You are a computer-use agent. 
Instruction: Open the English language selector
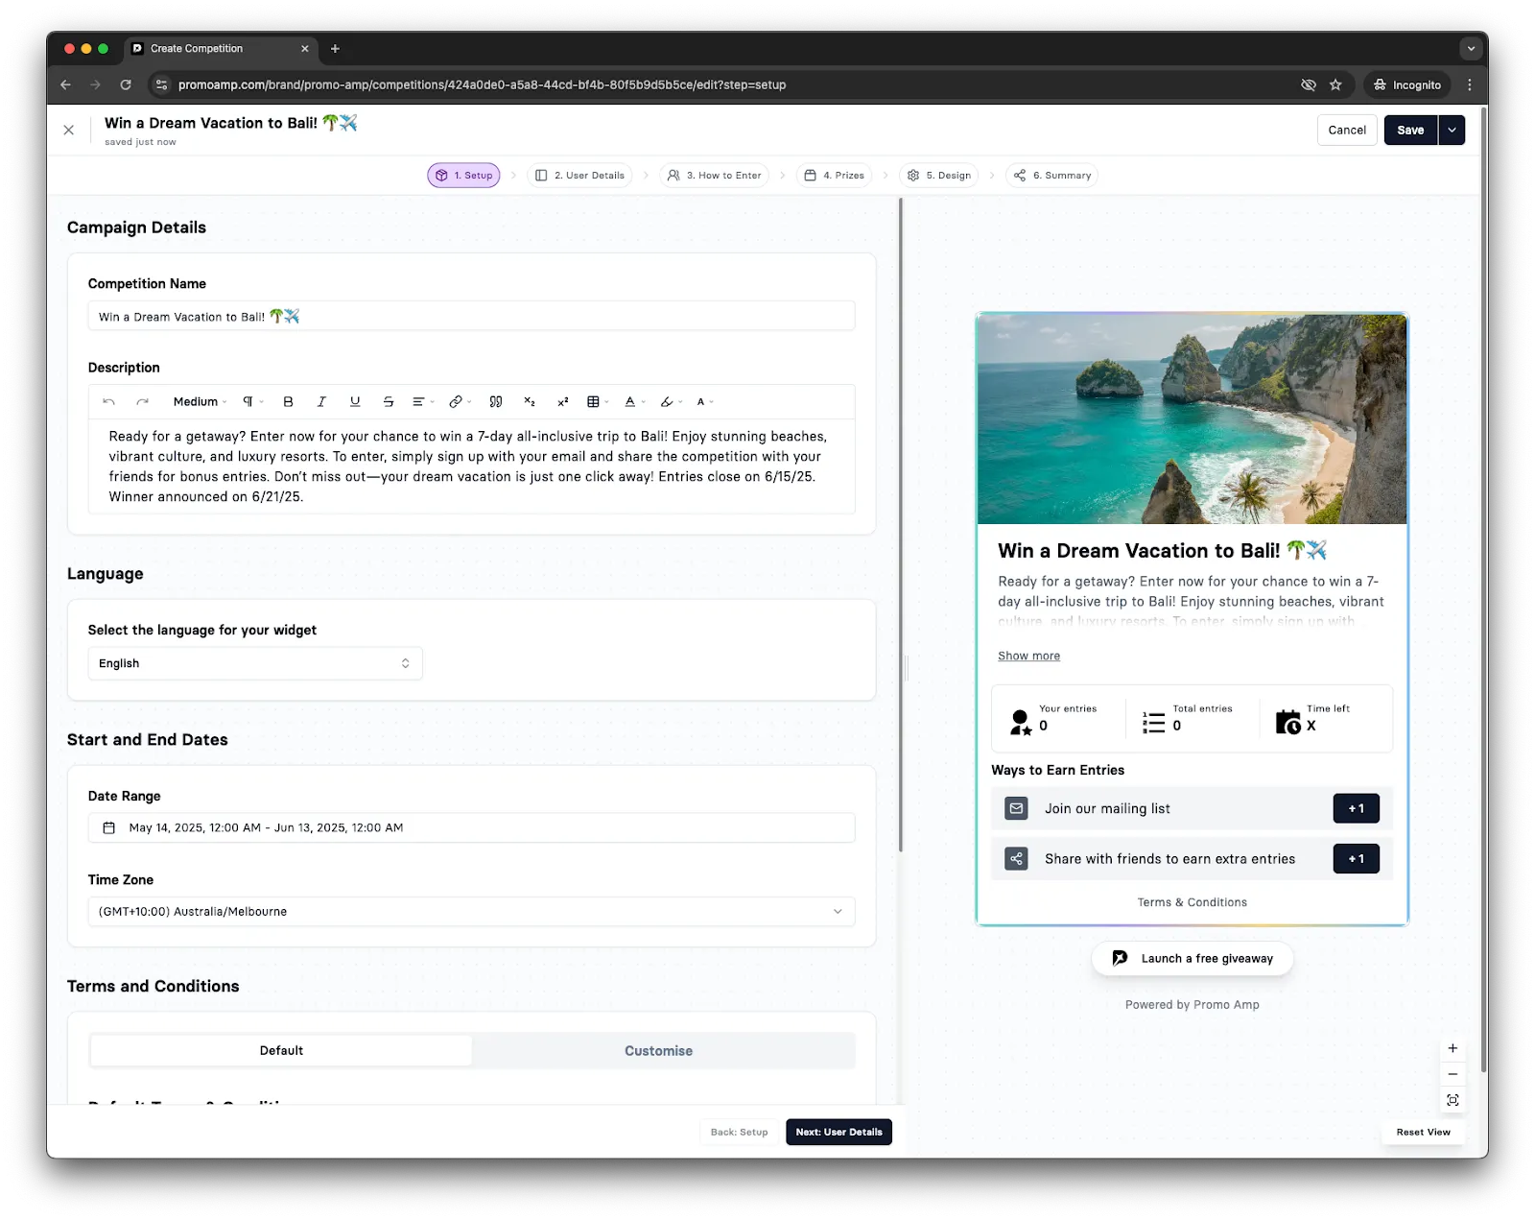[255, 663]
